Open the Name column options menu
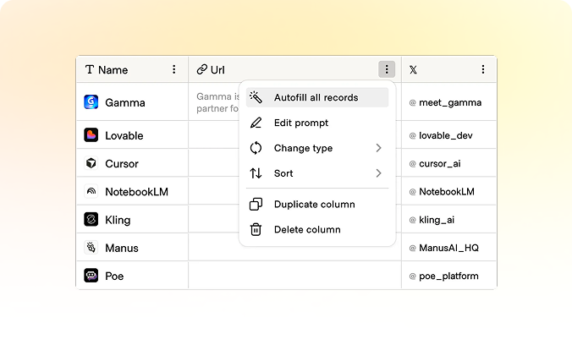Screen dimensions: 572x345 174,69
